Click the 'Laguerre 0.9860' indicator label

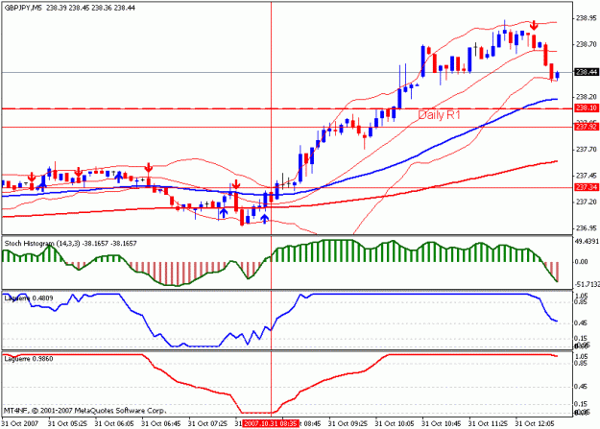coord(29,359)
